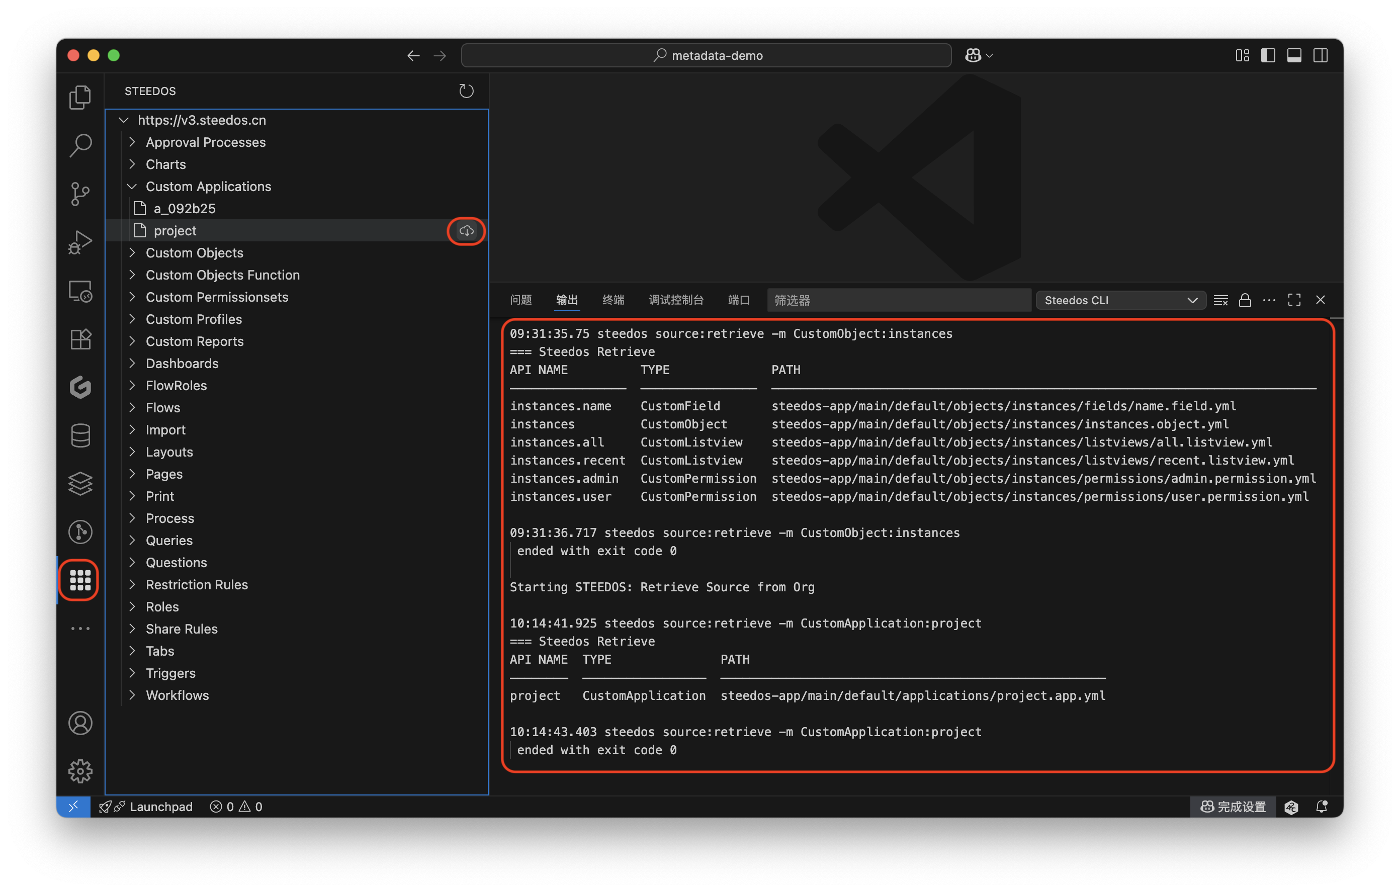
Task: Expand Workflows folder
Action: click(132, 695)
